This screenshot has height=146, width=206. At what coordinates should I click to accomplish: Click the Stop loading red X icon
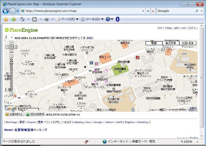153,11
